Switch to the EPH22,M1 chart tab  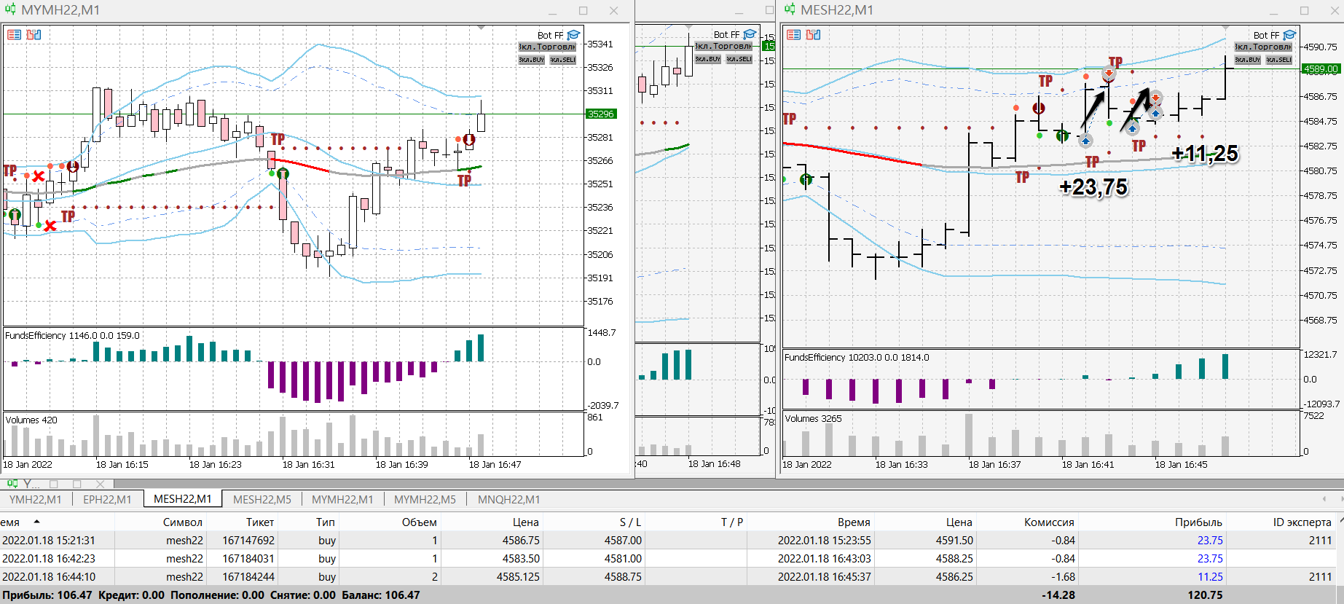click(107, 499)
